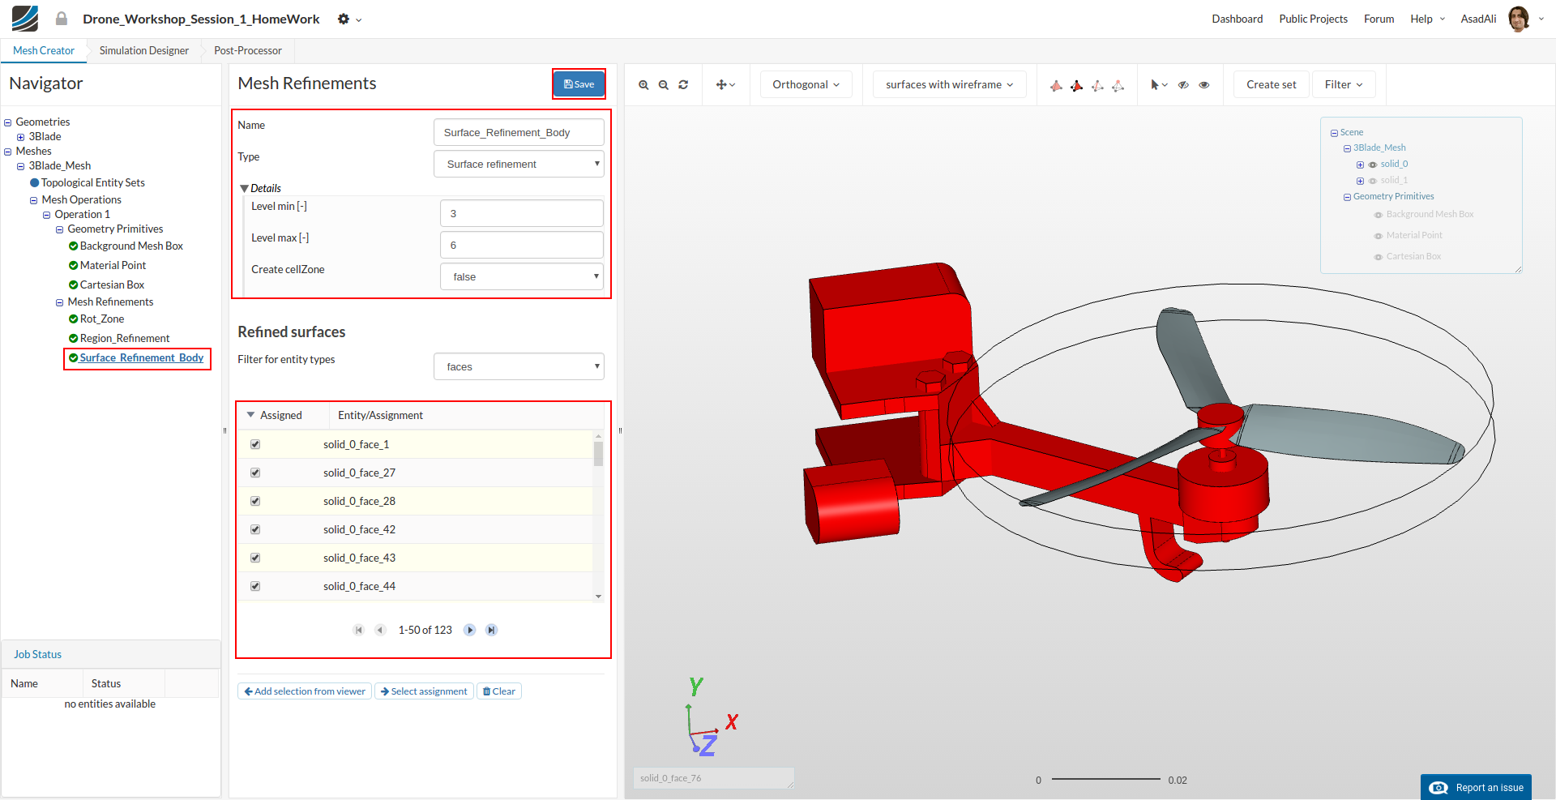Click the show all eye icon in toolbar
The image size is (1556, 800).
(x=1204, y=85)
